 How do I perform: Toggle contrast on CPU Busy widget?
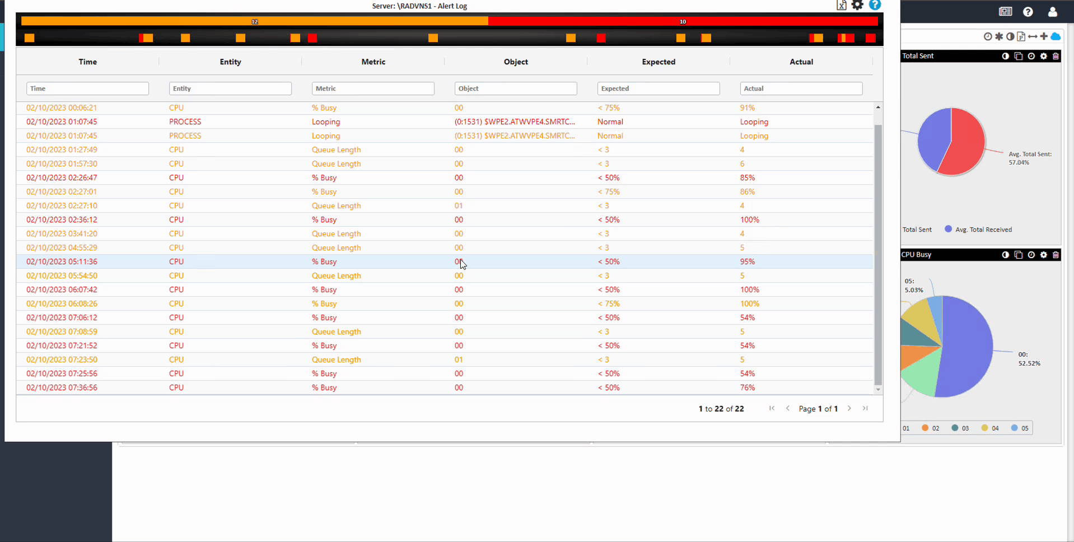[1006, 255]
